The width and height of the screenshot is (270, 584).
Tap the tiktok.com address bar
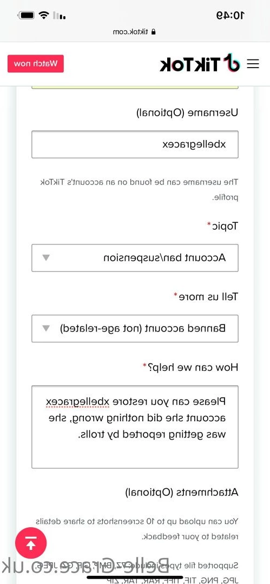(x=134, y=32)
